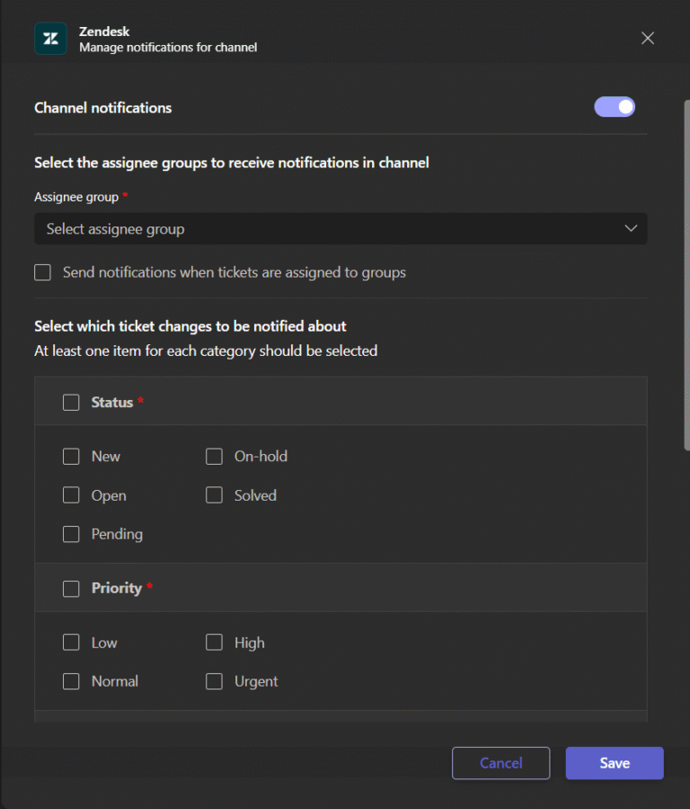Select the Urgent priority checkbox
Screen dimensions: 690x809
click(214, 681)
